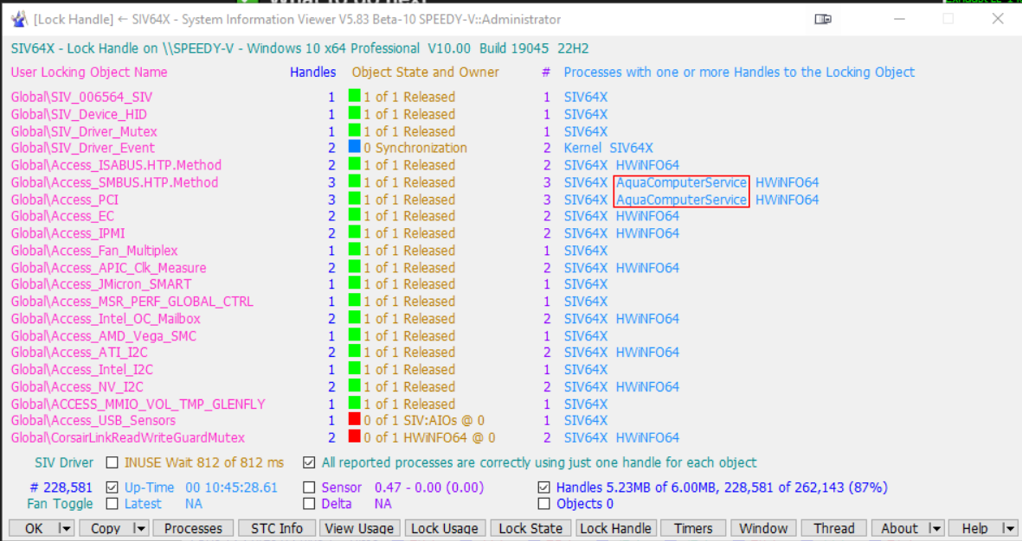
Task: Click AquaComputerService on the Access_PCI row
Action: point(681,200)
